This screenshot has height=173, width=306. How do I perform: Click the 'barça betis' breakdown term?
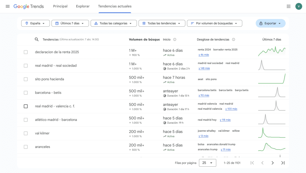coord(241,90)
